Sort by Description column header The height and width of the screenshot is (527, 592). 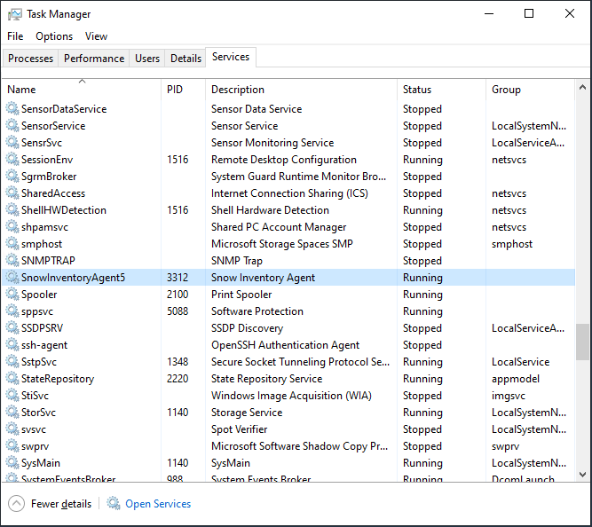[301, 90]
